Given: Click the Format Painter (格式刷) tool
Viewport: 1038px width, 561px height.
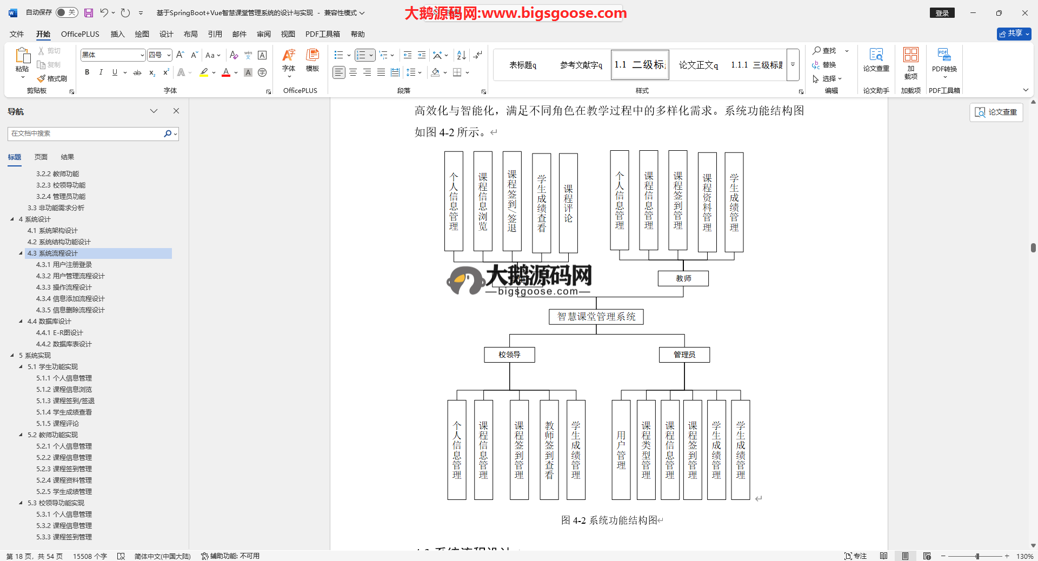Looking at the screenshot, I should 52,78.
